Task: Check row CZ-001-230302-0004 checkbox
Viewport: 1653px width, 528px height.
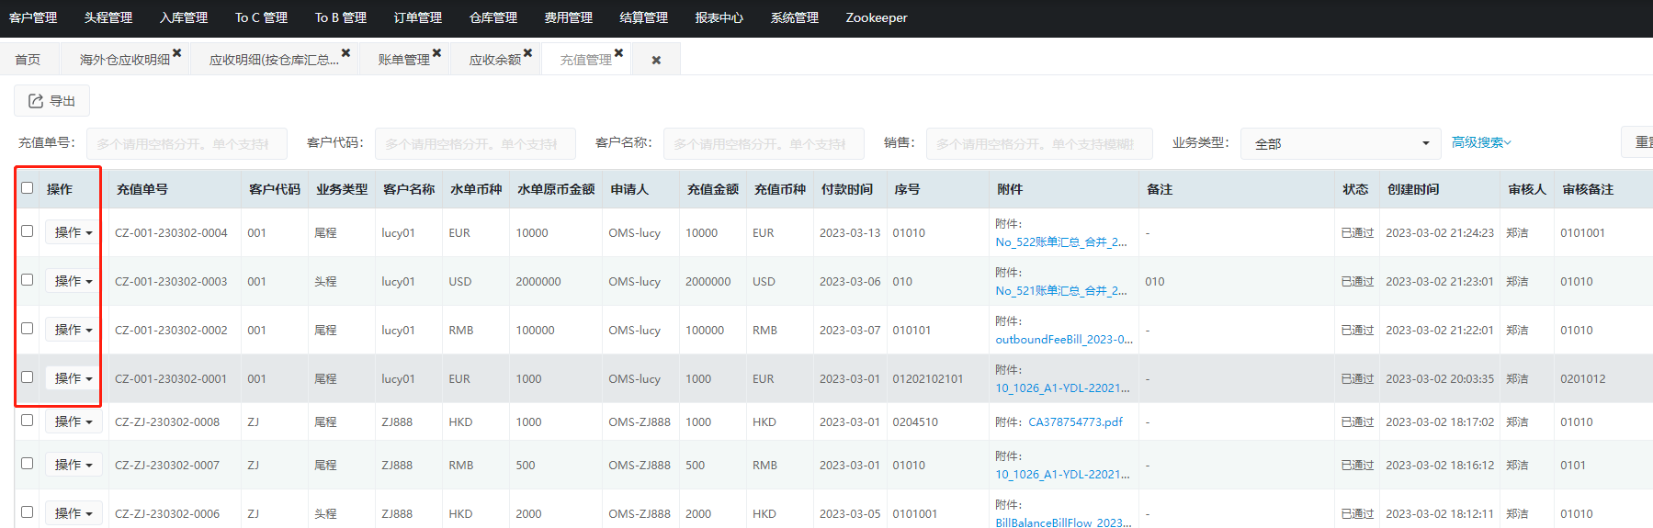Action: 28,231
